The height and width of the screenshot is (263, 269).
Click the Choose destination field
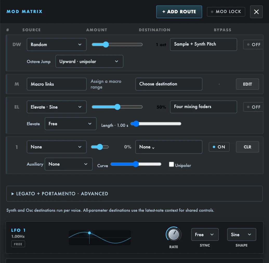click(x=169, y=84)
